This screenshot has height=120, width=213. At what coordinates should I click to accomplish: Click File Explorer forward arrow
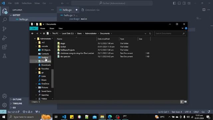click(x=37, y=33)
